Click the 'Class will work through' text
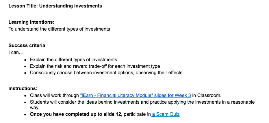This screenshot has width=269, height=123. (54, 95)
